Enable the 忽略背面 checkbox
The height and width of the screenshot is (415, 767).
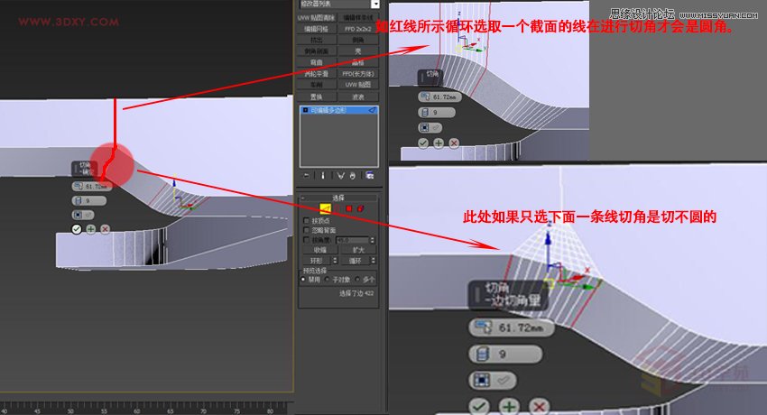tap(307, 230)
